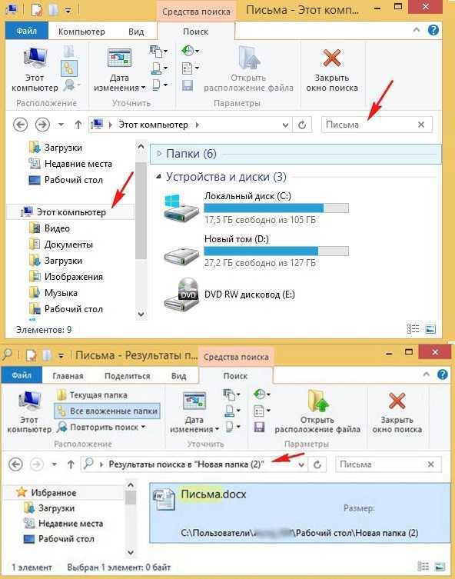Open Дата изменения filter in upper window

coord(119,70)
